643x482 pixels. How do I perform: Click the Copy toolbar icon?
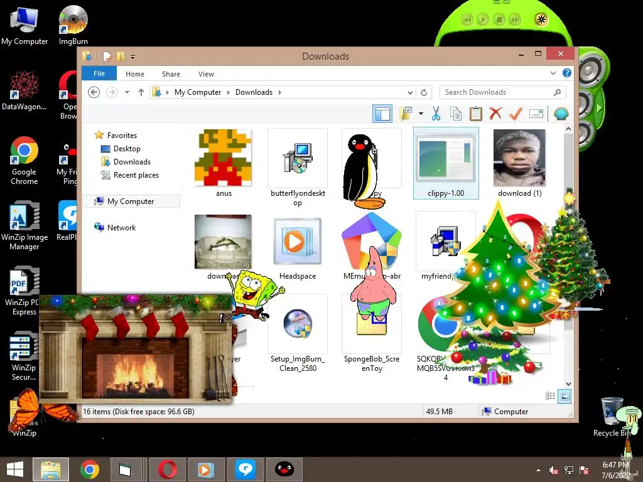point(456,114)
